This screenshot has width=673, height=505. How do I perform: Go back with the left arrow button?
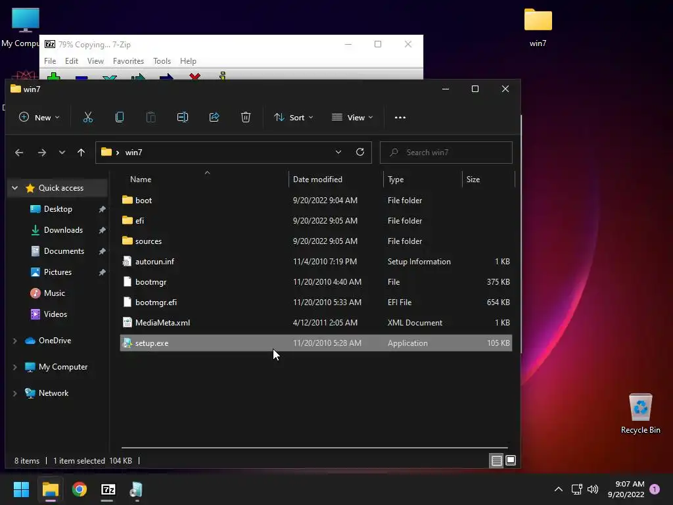[x=19, y=153]
